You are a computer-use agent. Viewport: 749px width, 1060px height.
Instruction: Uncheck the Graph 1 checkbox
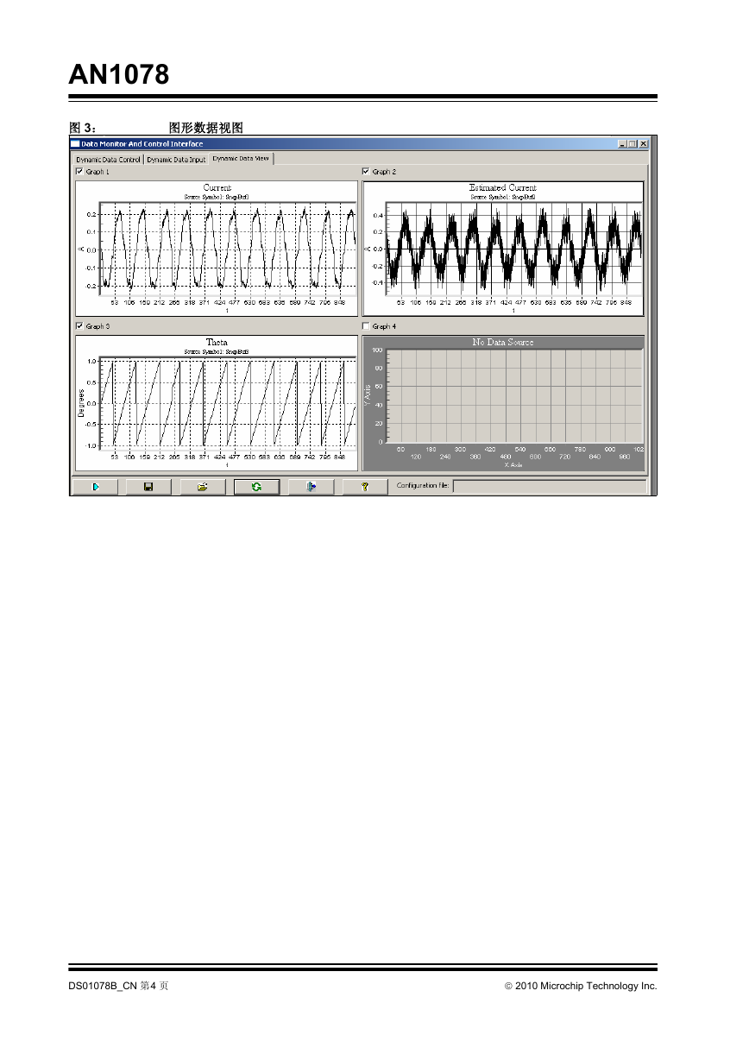click(80, 172)
